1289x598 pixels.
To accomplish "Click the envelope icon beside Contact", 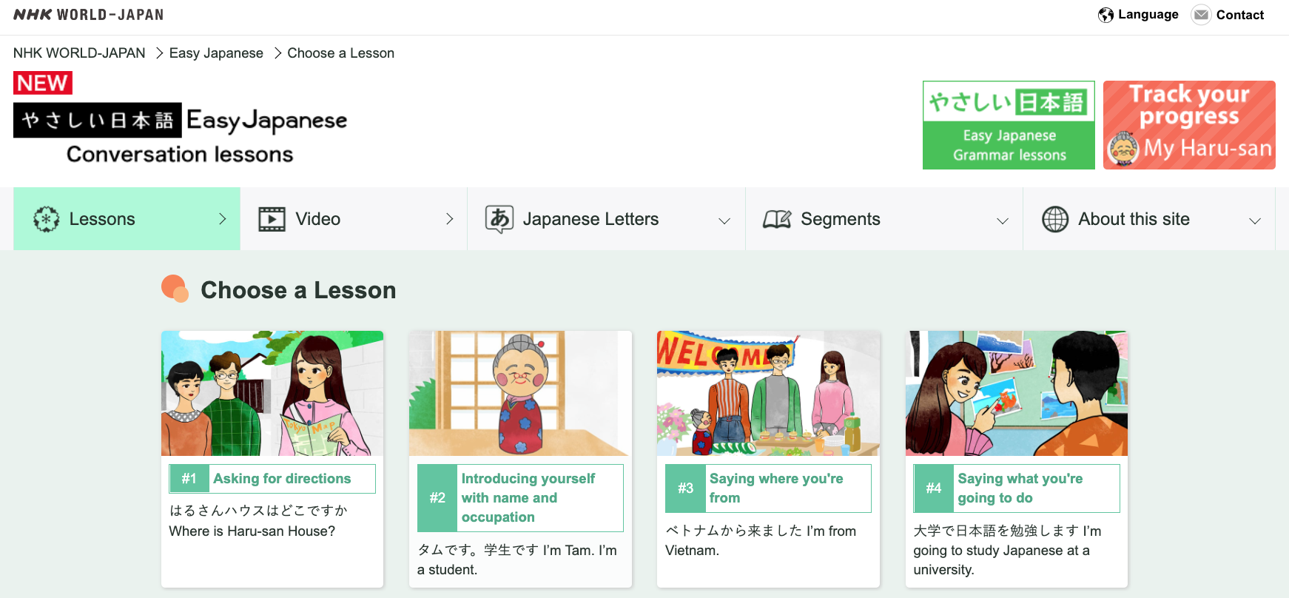I will tap(1201, 15).
